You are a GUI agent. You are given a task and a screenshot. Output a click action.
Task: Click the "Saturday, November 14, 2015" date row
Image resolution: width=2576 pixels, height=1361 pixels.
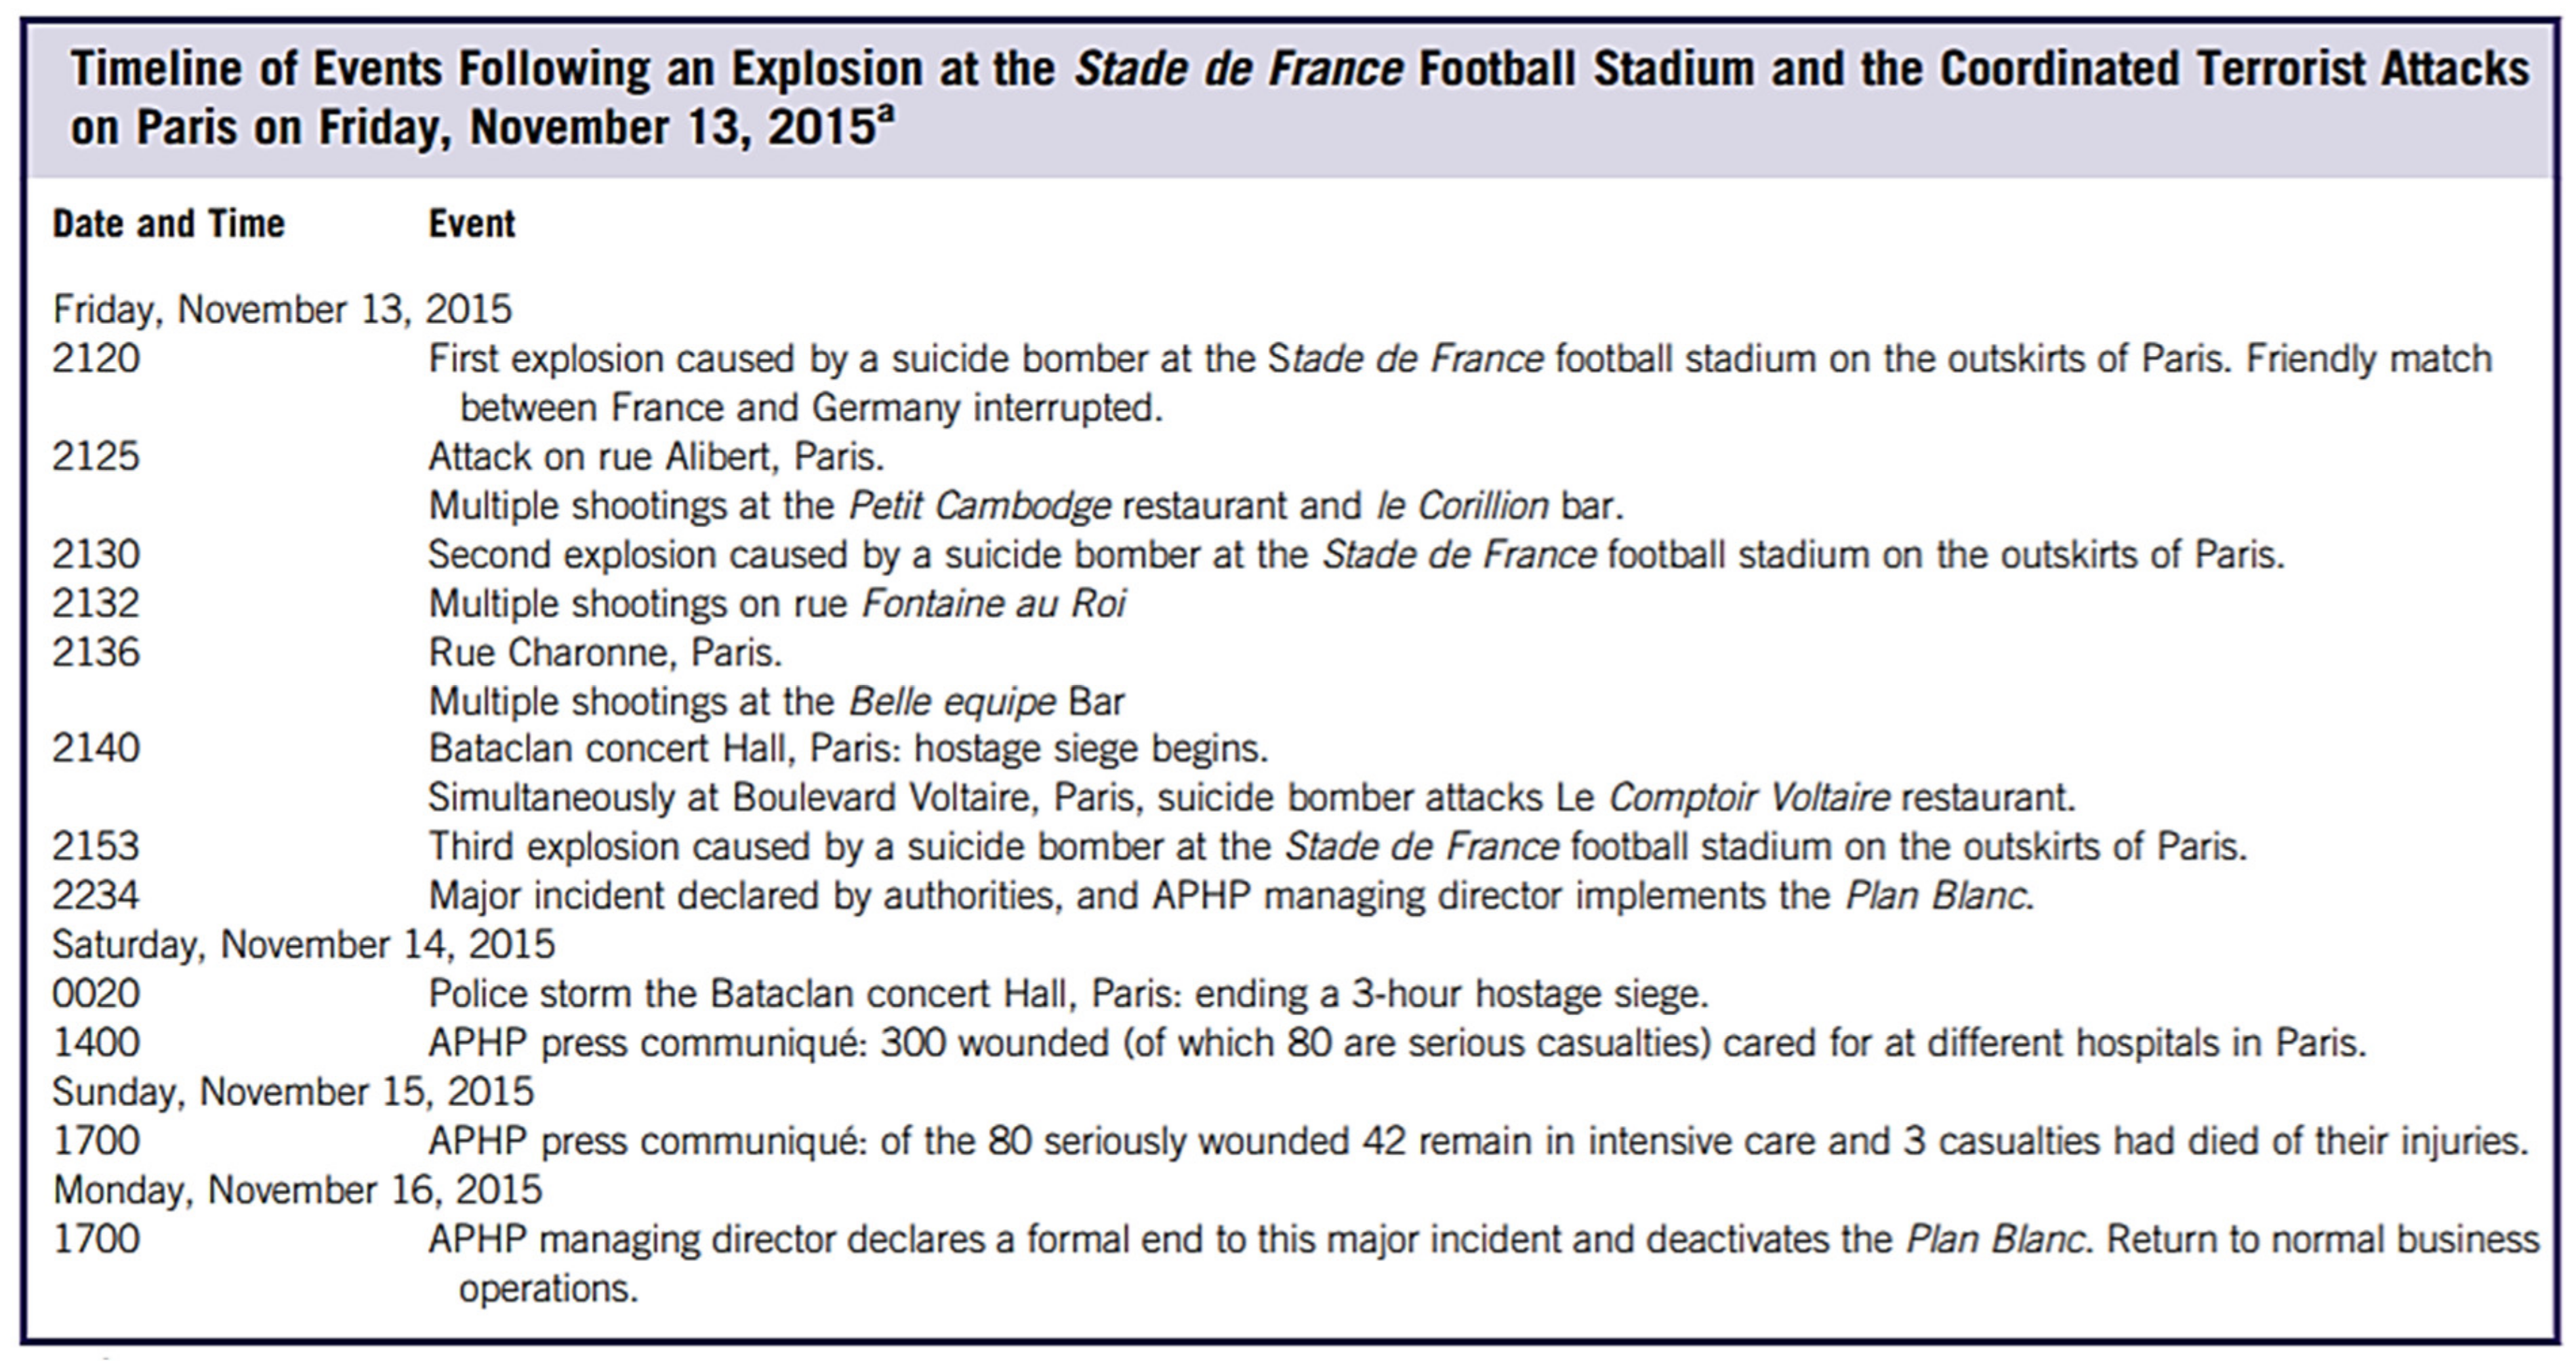[303, 945]
